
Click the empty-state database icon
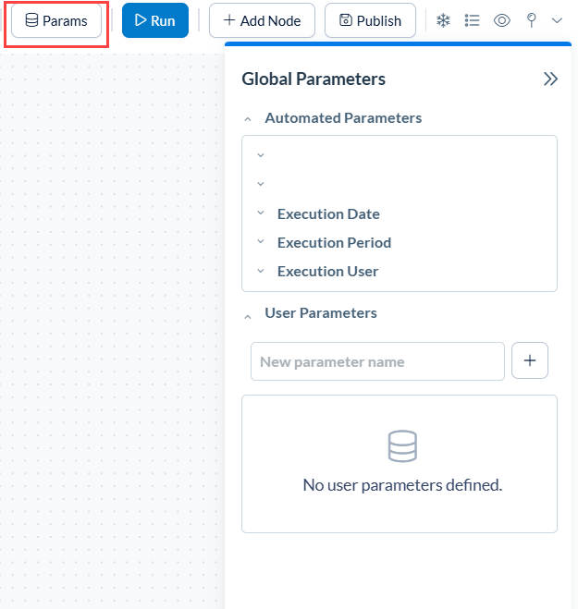click(402, 447)
